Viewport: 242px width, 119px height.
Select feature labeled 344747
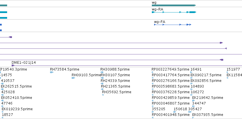pos(199,103)
